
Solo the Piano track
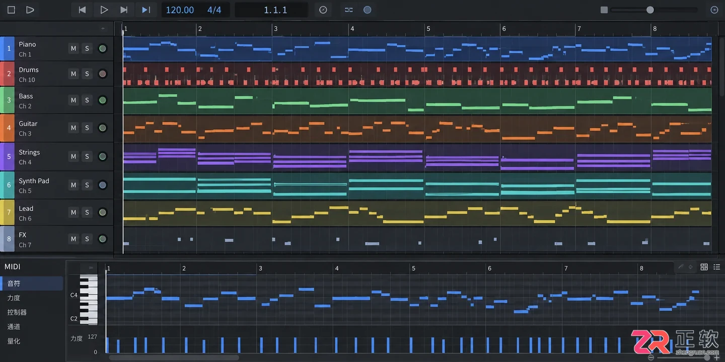[87, 48]
